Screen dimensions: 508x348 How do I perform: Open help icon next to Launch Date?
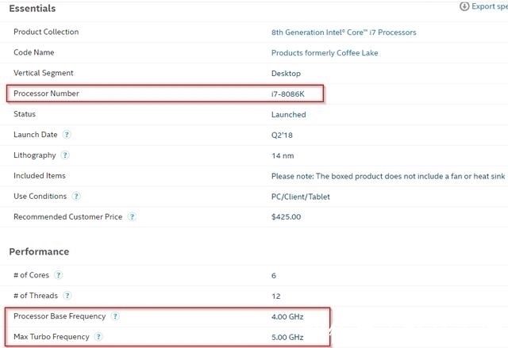tap(67, 135)
